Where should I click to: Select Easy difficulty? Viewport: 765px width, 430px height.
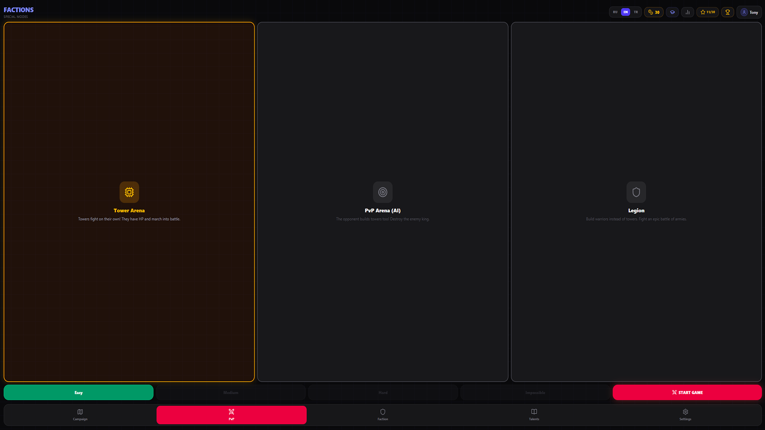pyautogui.click(x=78, y=393)
